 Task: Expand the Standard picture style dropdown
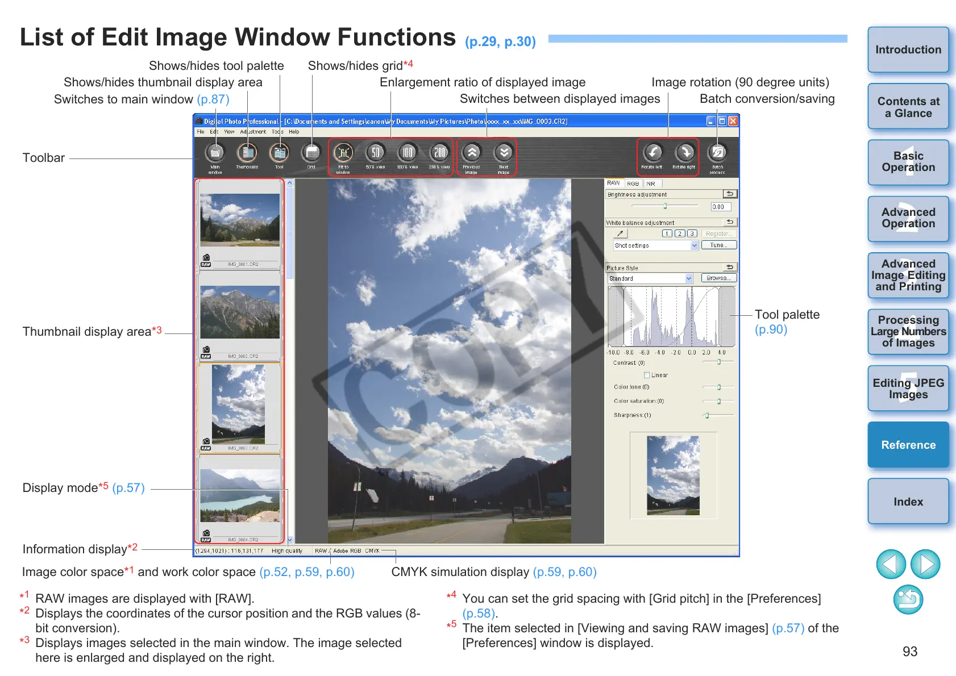650,278
